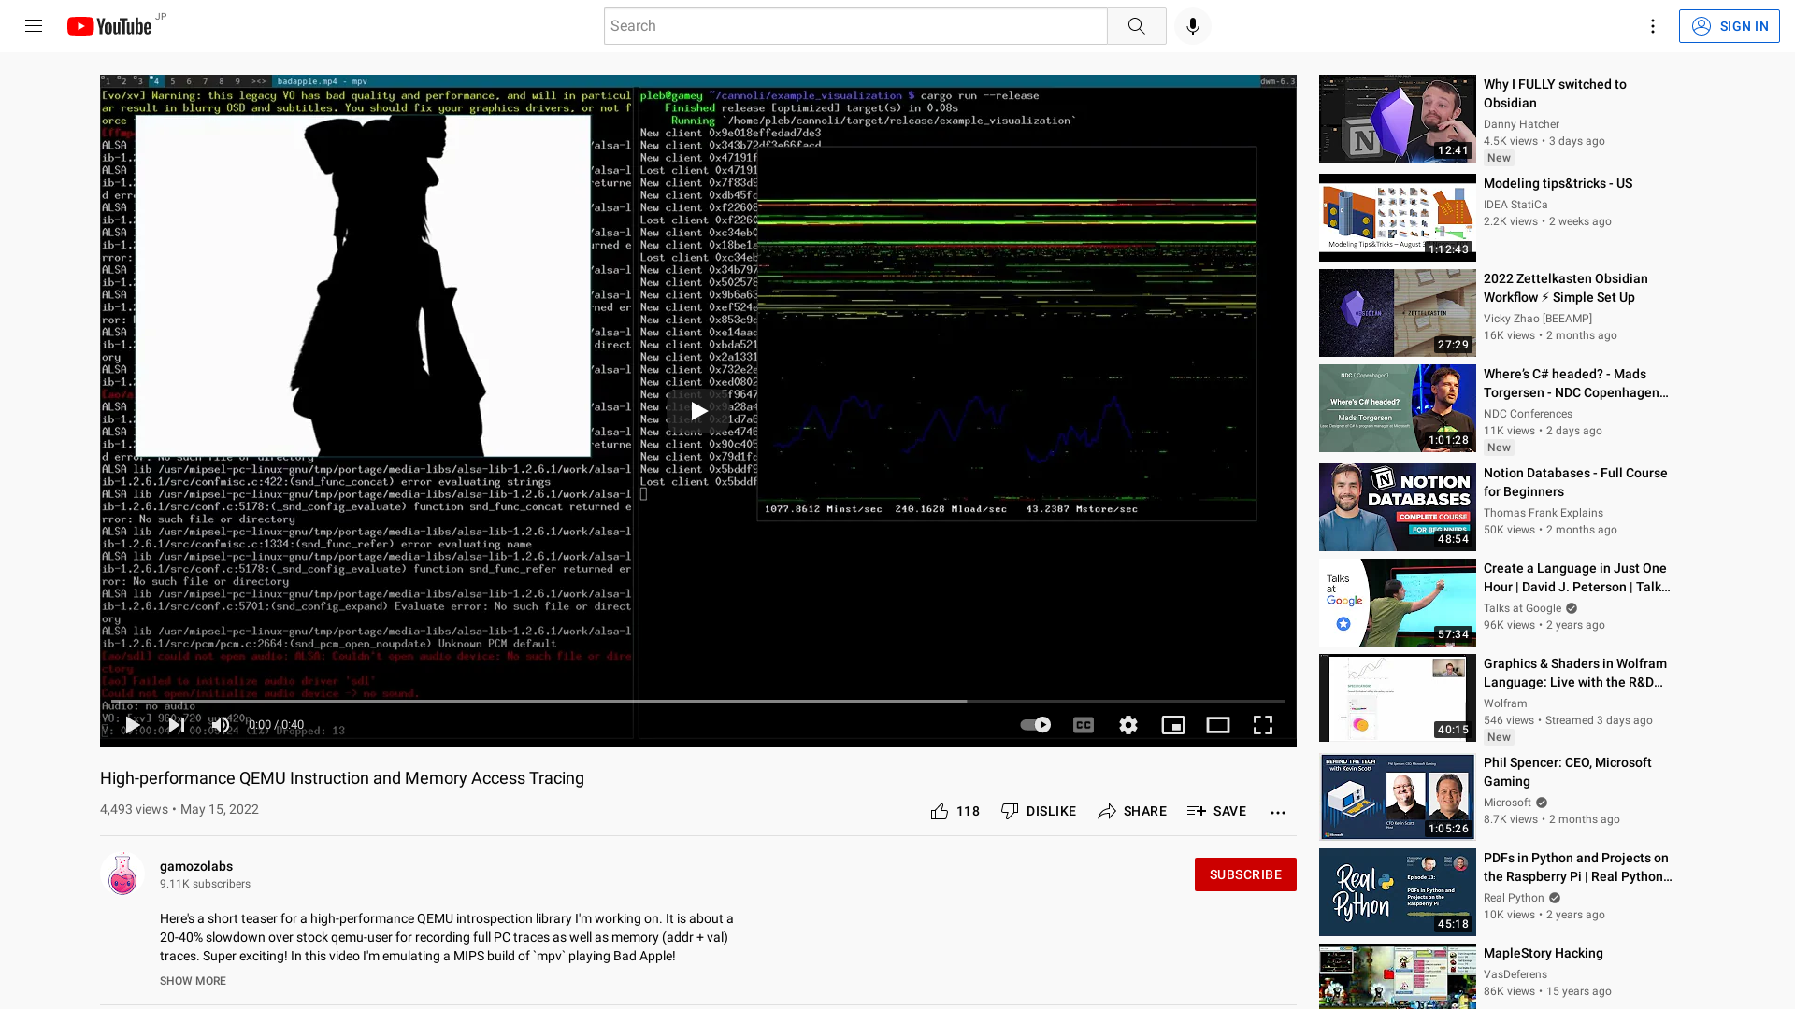Viewport: 1795px width, 1009px height.
Task: Subscribe to gamozolabs
Action: [x=1245, y=874]
